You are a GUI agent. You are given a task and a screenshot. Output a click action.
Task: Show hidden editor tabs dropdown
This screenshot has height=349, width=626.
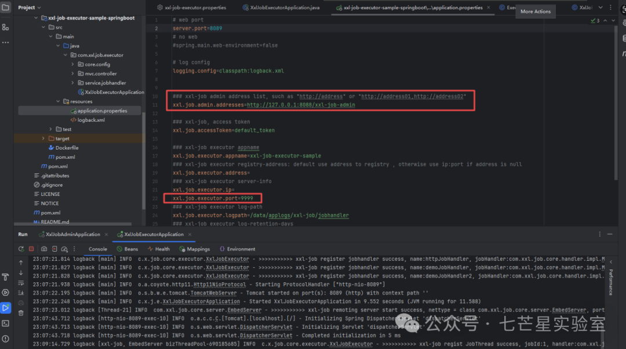pos(600,7)
